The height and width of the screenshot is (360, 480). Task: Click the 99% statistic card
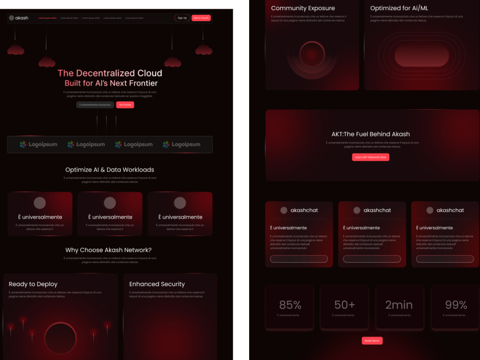pyautogui.click(x=455, y=307)
